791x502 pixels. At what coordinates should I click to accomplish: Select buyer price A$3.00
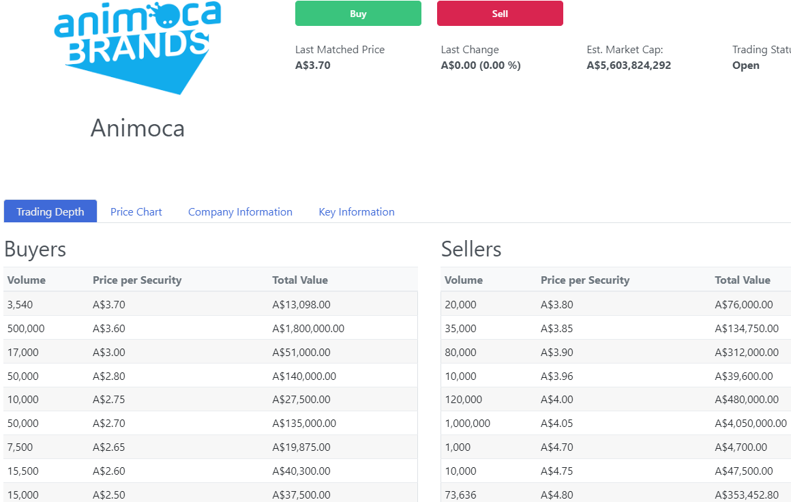109,352
